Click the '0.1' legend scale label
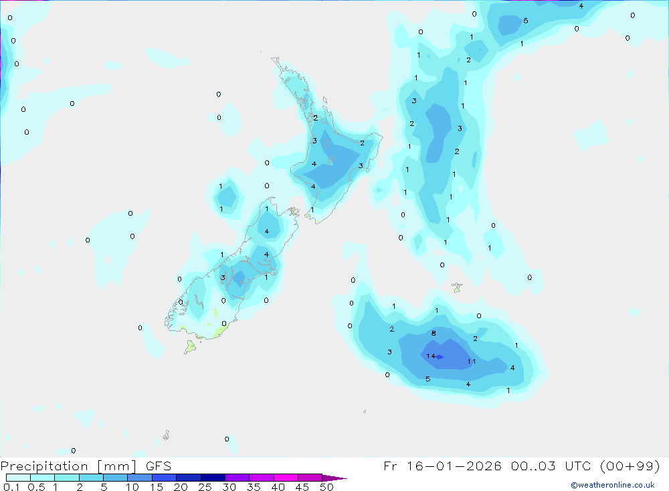 (x=11, y=487)
